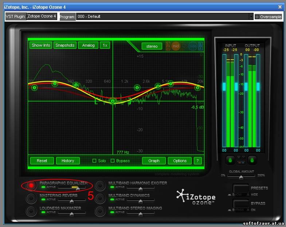Screen dimensions: 286x227
Task: Open the Multiband Stereo Imaging module
Action: pyautogui.click(x=100, y=211)
